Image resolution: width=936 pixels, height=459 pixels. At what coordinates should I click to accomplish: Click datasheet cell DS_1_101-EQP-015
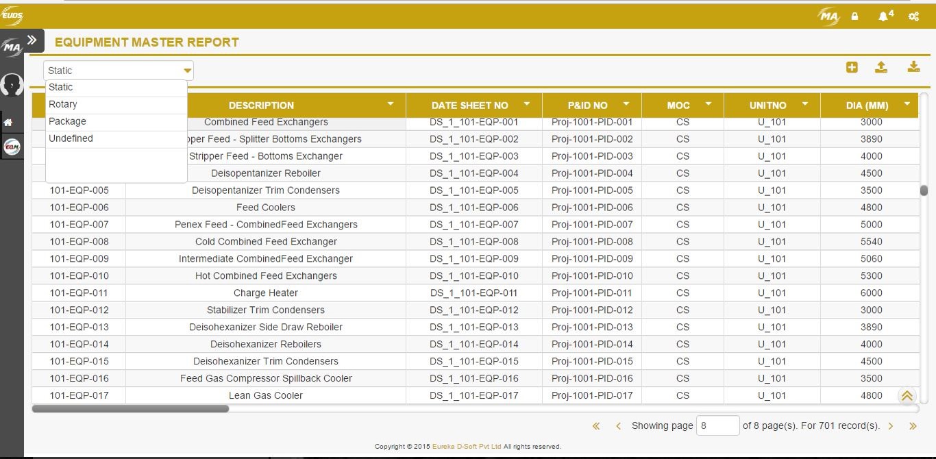pyautogui.click(x=474, y=361)
